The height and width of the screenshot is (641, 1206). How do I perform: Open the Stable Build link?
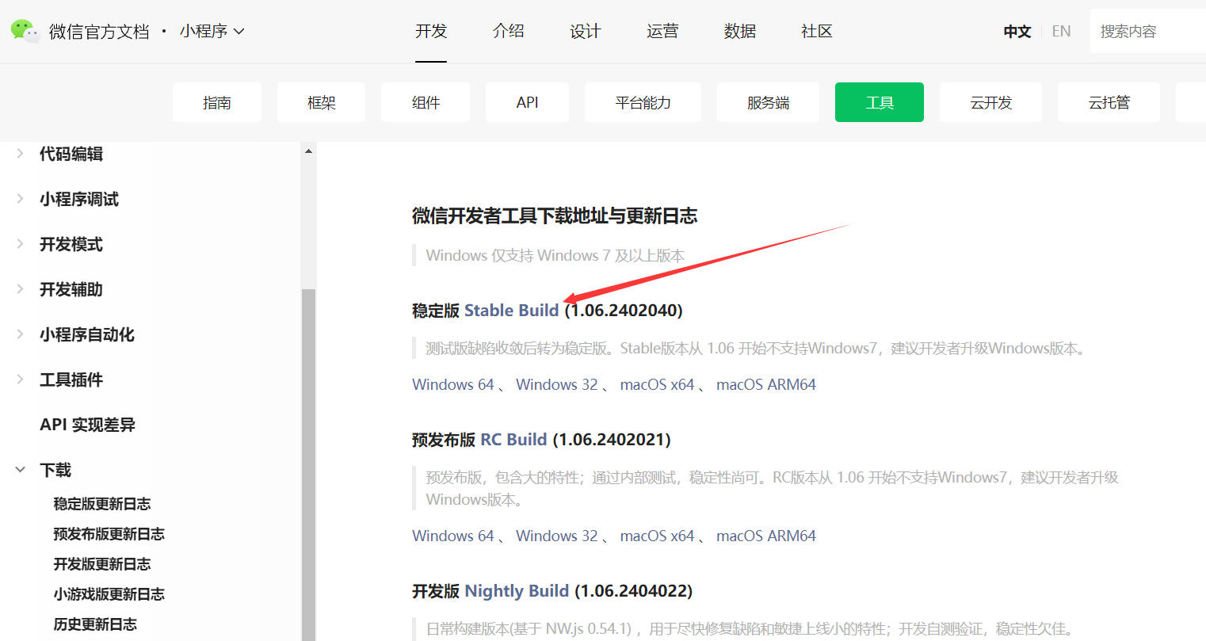point(511,311)
